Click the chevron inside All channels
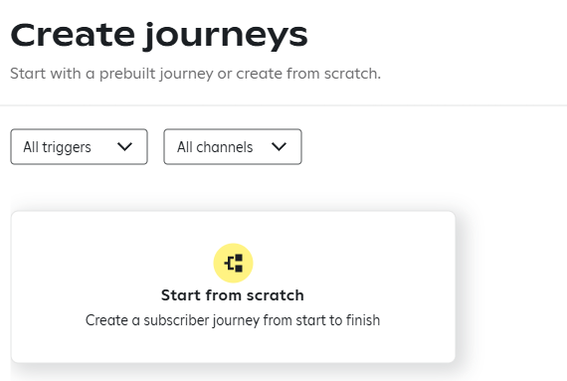This screenshot has height=381, width=567. [279, 147]
